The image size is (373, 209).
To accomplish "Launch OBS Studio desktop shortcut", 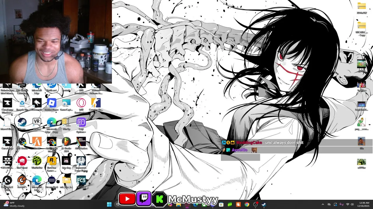I will point(22,143).
